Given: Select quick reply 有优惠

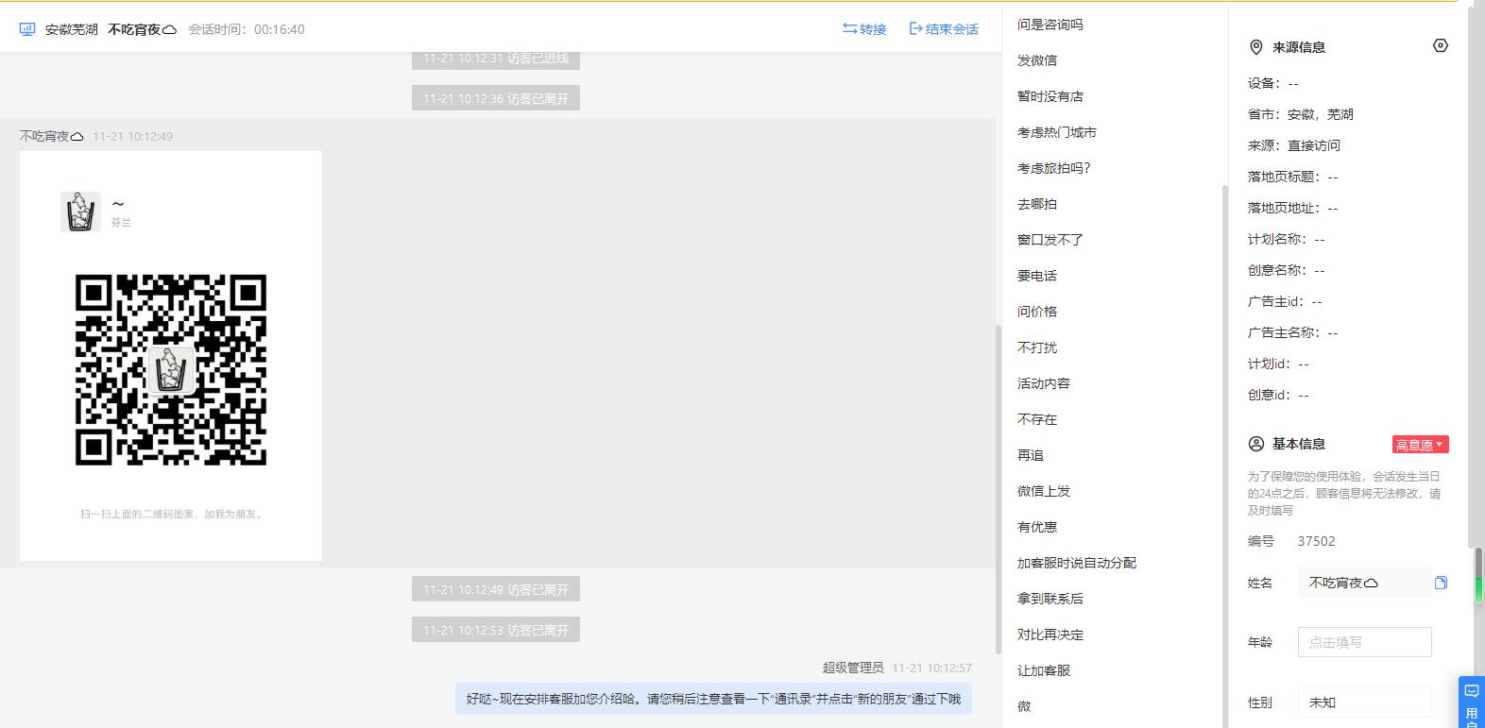Looking at the screenshot, I should point(1037,527).
